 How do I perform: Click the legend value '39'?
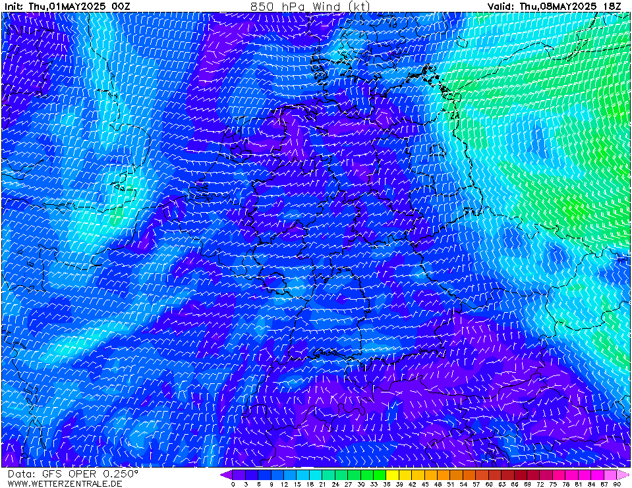click(x=399, y=484)
